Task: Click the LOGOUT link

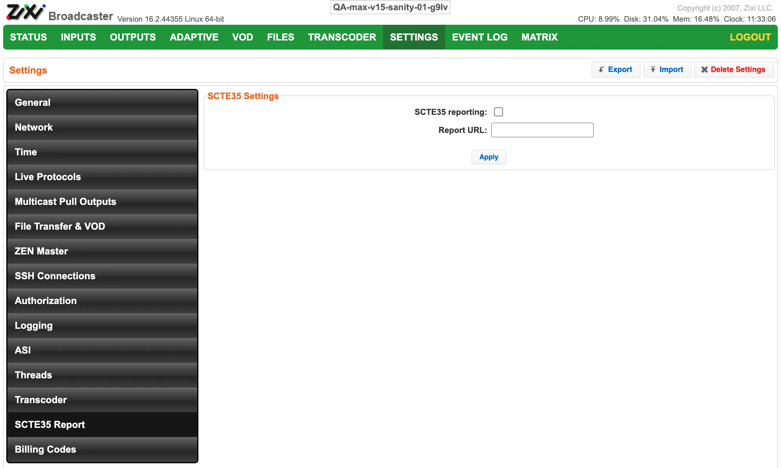Action: pyautogui.click(x=750, y=37)
